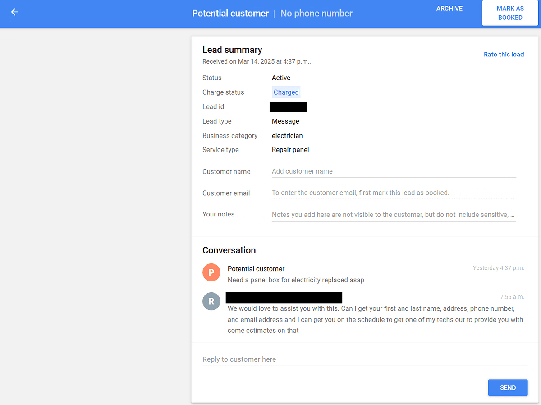This screenshot has height=405, width=541.
Task: Click the Repair panel service type
Action: pyautogui.click(x=290, y=150)
